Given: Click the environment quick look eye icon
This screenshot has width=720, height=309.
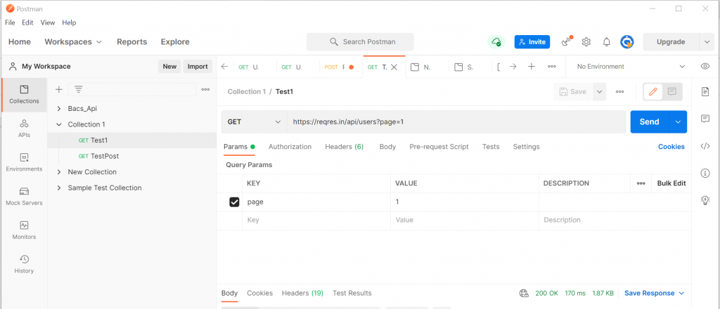Looking at the screenshot, I should coord(705,67).
